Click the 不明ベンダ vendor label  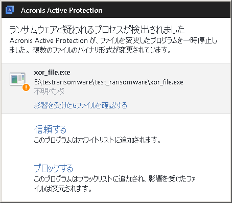49,92
